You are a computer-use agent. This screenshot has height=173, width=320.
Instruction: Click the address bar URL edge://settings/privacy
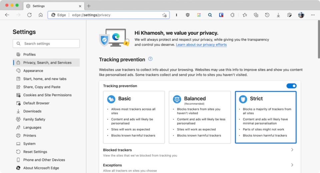(x=91, y=15)
